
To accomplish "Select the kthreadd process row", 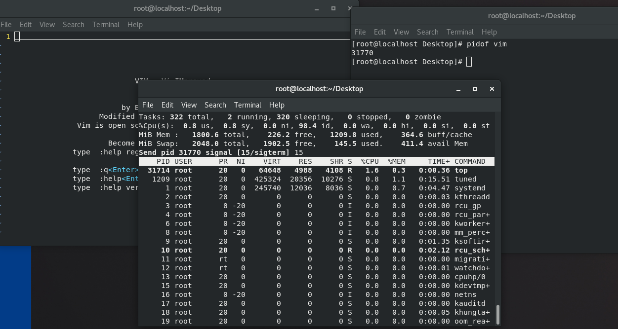I will pyautogui.click(x=317, y=197).
